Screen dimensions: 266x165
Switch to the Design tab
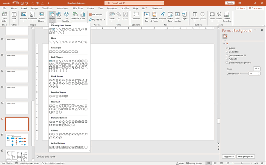pos(34,8)
